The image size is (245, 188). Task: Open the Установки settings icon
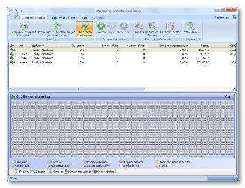tap(191, 26)
